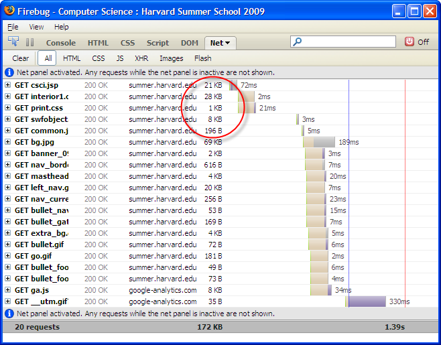Click the bottom info icon above the requests summary
Image resolution: width=441 pixels, height=345 pixels.
pyautogui.click(x=9, y=314)
